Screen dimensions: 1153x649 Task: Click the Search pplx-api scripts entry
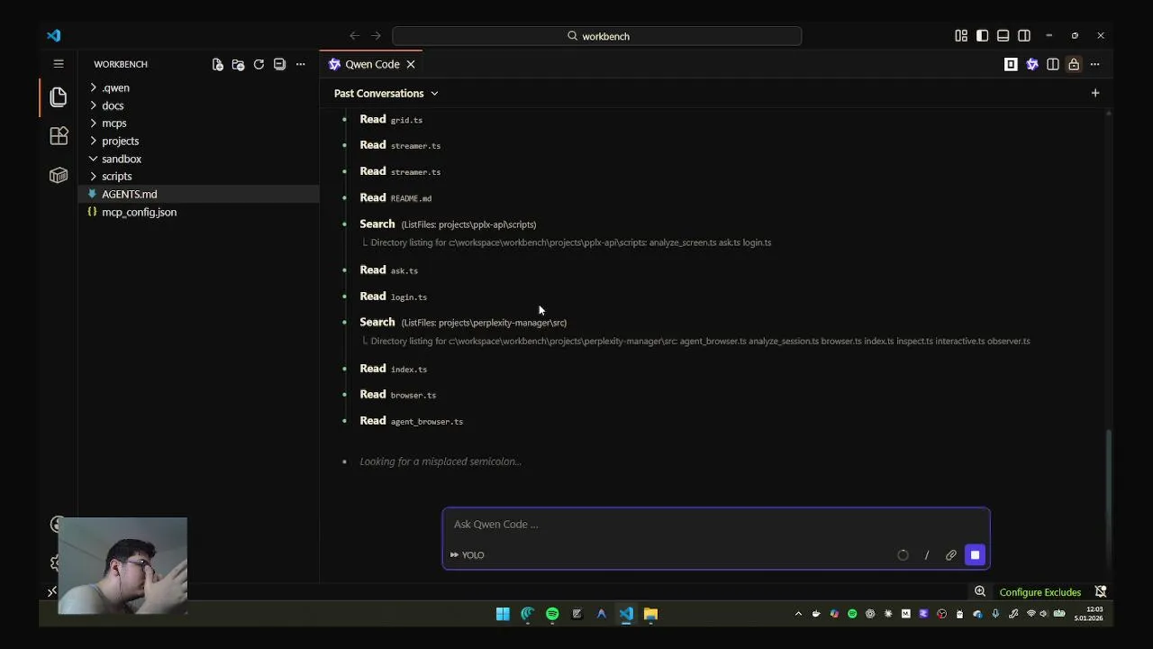(x=448, y=224)
